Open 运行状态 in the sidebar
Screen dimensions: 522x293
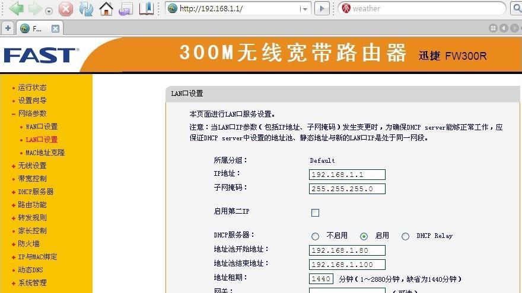[32, 88]
